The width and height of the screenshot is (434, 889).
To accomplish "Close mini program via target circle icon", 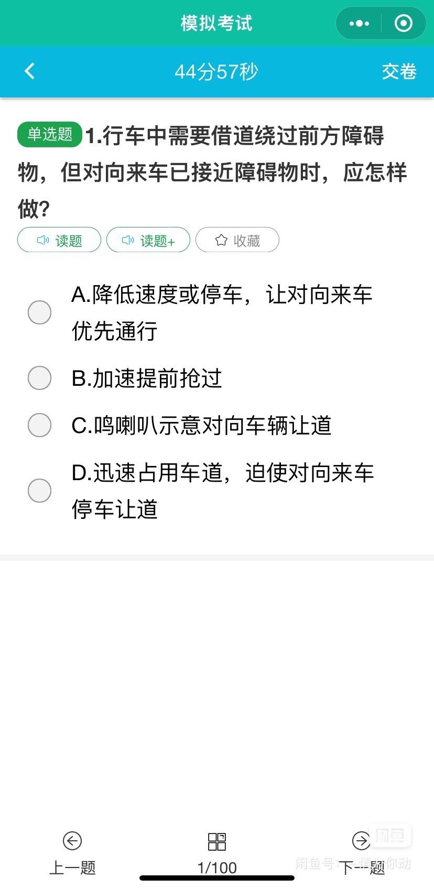I will 403,24.
